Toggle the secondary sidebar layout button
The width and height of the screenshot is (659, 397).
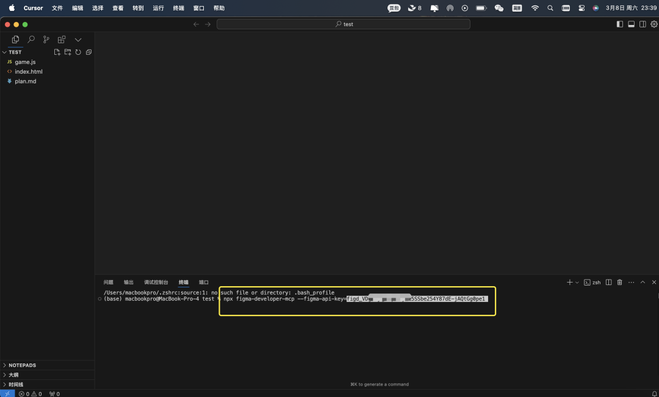643,24
